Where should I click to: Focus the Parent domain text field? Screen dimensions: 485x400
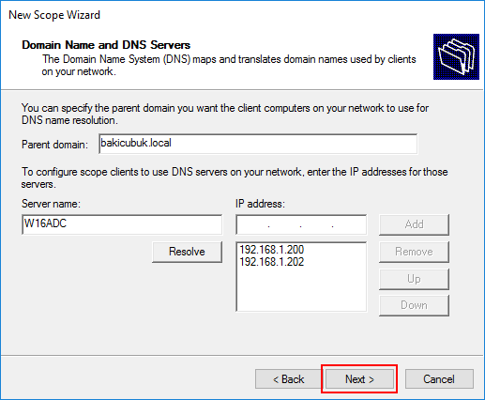pyautogui.click(x=258, y=144)
